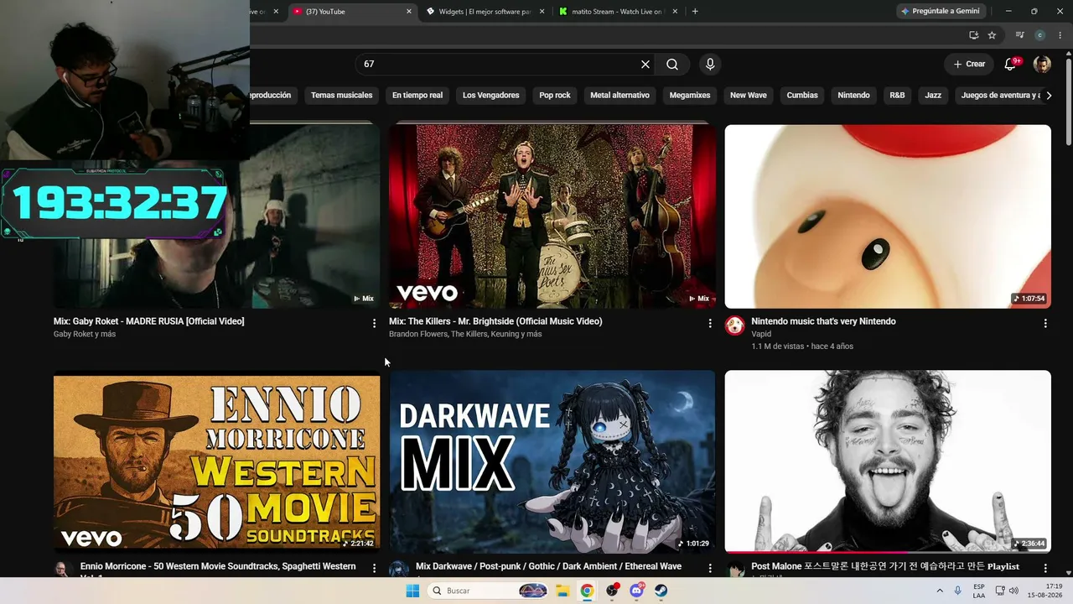Filter by Megamixes chip
This screenshot has width=1073, height=604.
(690, 96)
